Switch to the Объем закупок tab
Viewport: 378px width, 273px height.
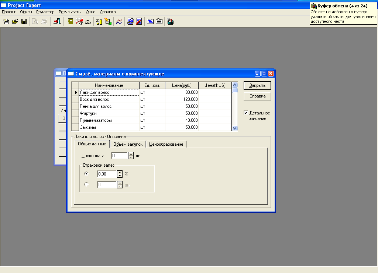128,144
